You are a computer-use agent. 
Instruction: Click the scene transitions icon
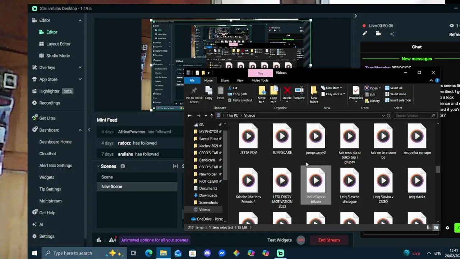click(x=175, y=166)
